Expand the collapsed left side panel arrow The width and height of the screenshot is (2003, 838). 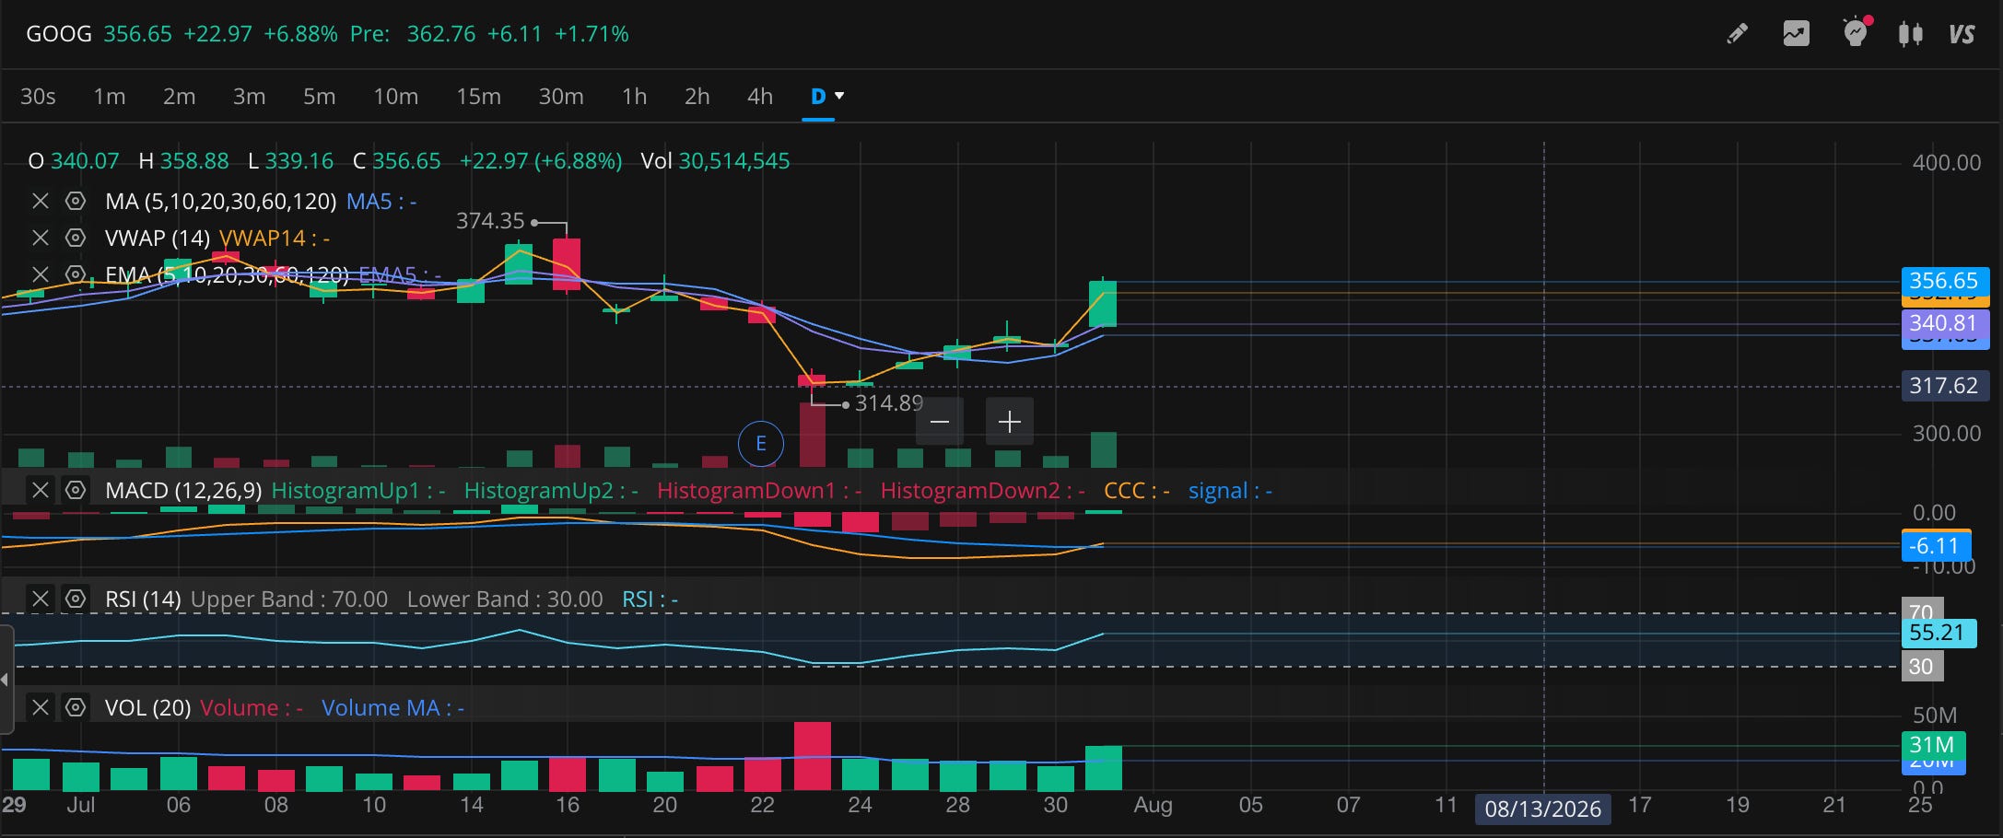(5, 680)
